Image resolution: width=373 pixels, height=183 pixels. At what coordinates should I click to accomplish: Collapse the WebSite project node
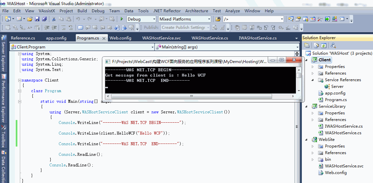tap(306, 140)
